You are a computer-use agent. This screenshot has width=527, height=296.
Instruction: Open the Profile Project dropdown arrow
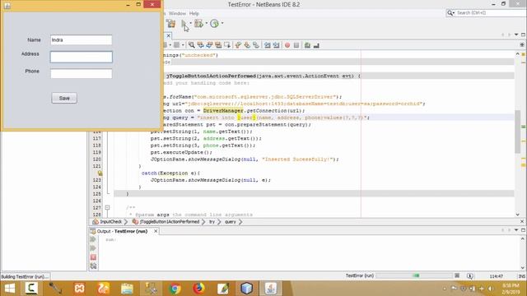click(x=222, y=23)
